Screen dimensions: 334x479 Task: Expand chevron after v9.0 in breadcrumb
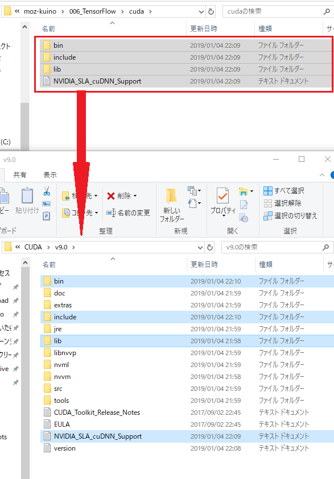tap(73, 247)
